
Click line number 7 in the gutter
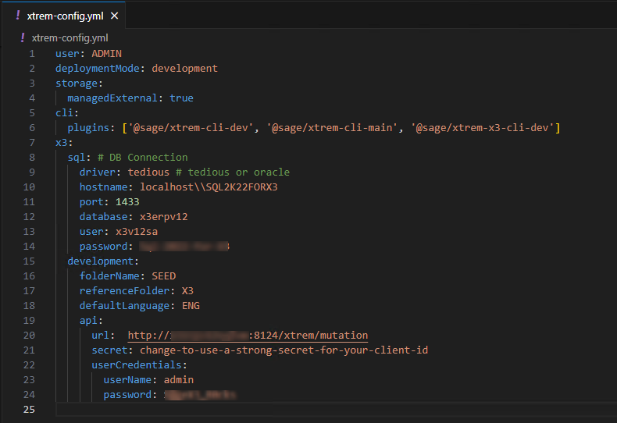click(x=31, y=143)
